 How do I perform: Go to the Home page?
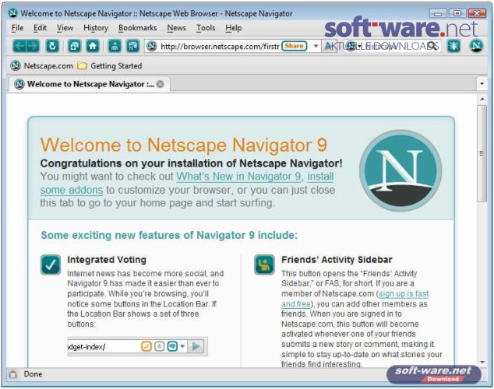pyautogui.click(x=93, y=46)
